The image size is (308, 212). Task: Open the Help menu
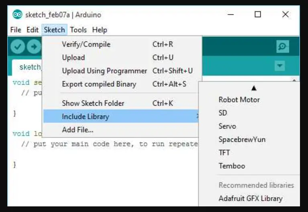click(100, 30)
